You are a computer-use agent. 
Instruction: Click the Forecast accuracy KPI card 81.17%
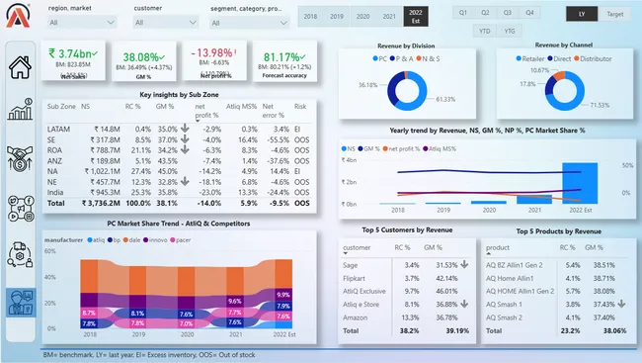284,61
